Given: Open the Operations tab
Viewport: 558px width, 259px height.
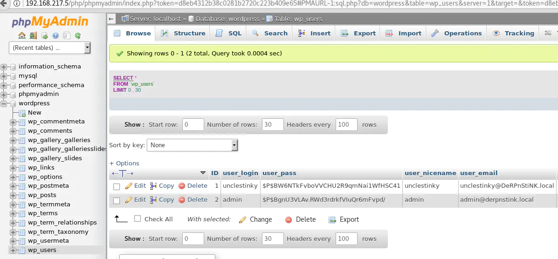Looking at the screenshot, I should pos(456,33).
